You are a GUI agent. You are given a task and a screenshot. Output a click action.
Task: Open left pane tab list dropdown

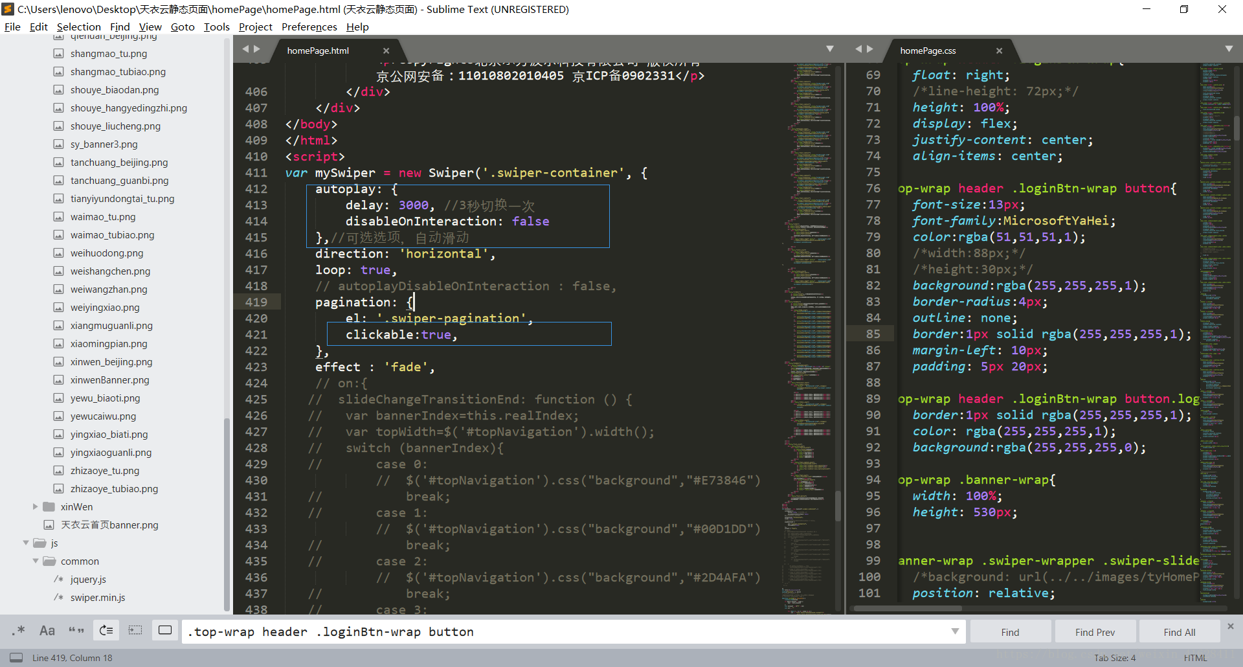[830, 49]
